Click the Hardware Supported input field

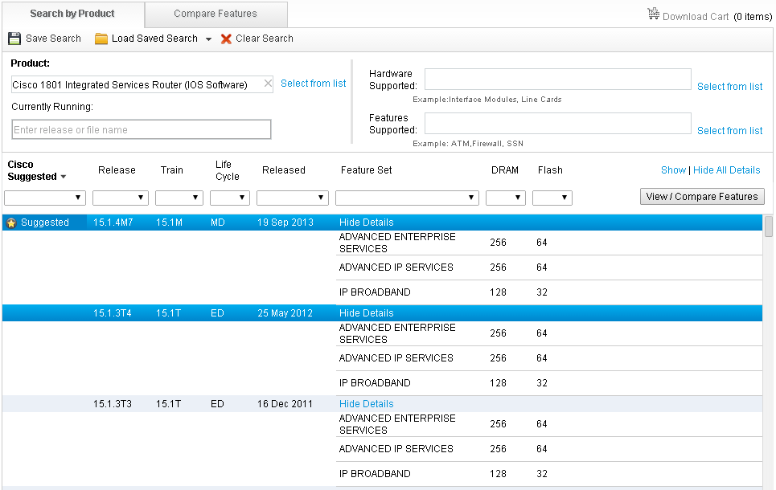[x=558, y=79]
